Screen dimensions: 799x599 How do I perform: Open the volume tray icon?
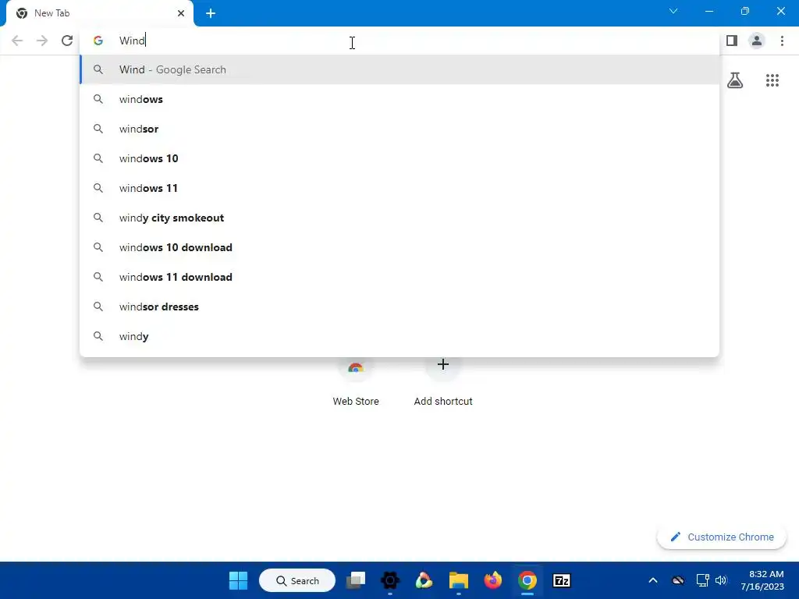[720, 580]
